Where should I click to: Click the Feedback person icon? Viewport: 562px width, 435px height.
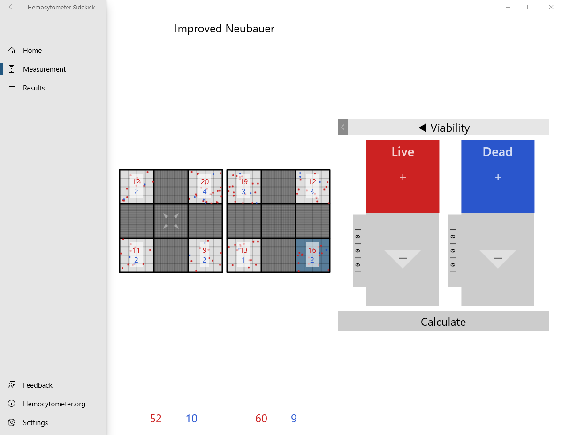[12, 385]
